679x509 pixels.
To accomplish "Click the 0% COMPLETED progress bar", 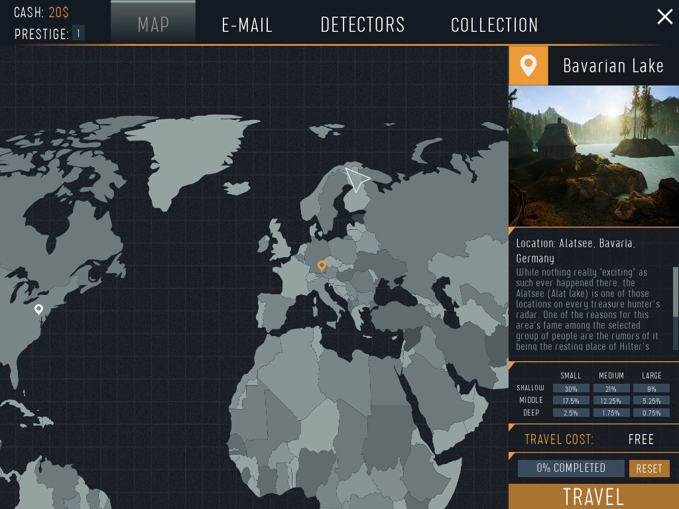I will click(571, 468).
